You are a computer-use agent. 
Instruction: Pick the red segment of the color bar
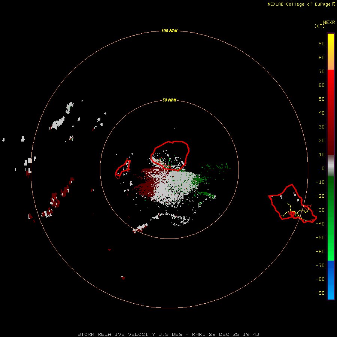click(x=331, y=112)
